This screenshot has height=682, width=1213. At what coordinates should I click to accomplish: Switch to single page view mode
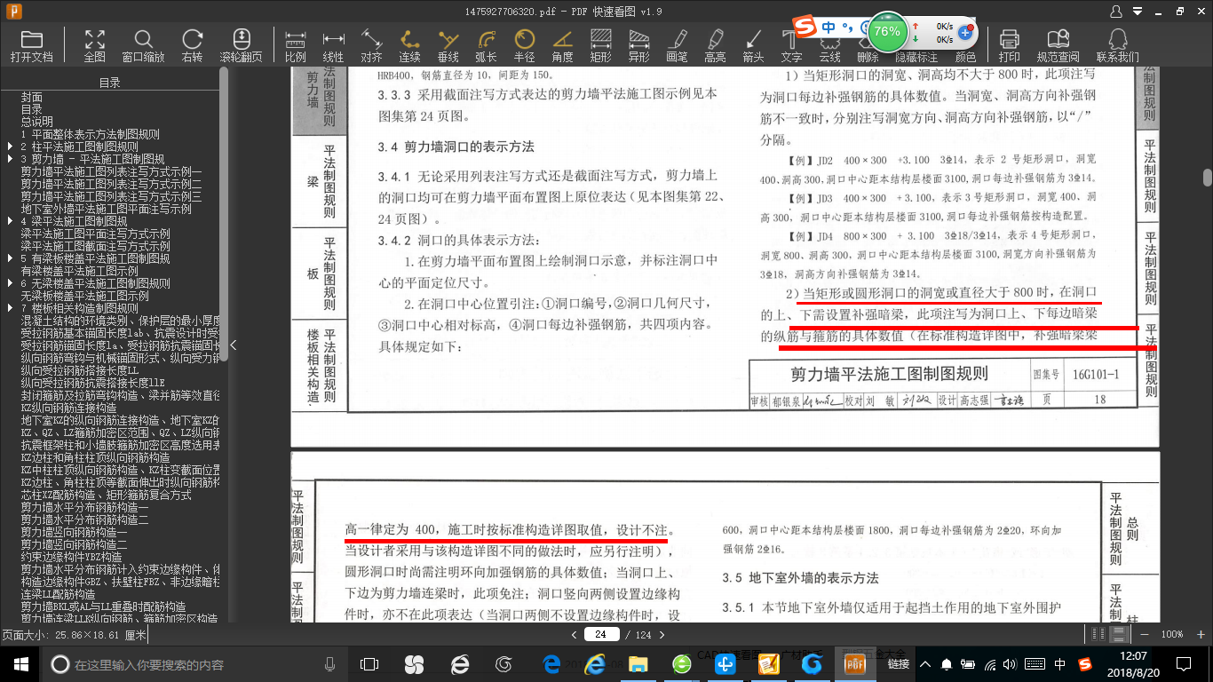[1099, 634]
